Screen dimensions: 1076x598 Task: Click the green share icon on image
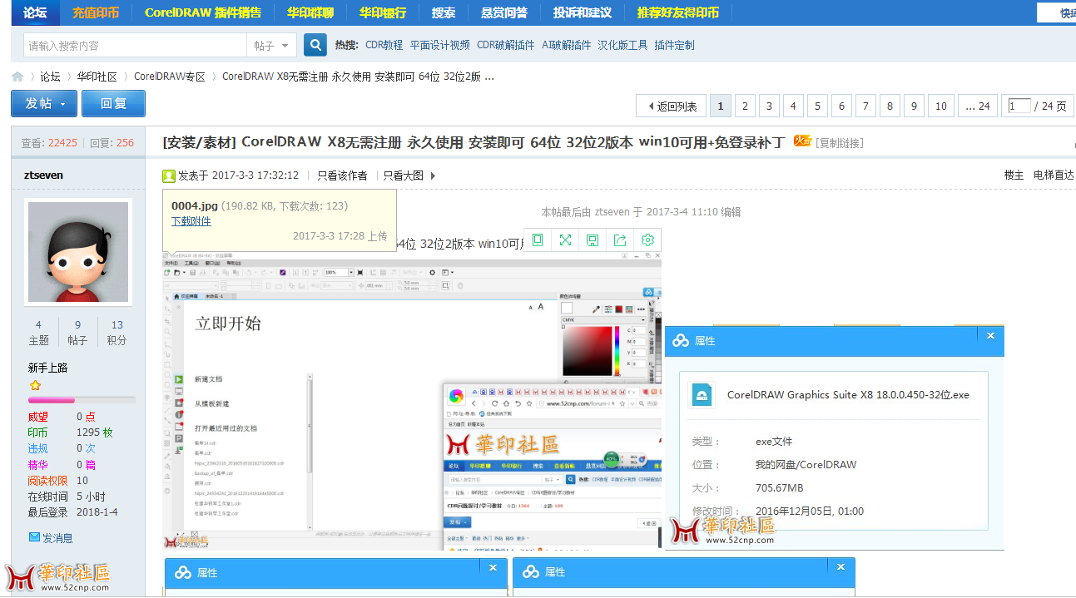[x=620, y=240]
